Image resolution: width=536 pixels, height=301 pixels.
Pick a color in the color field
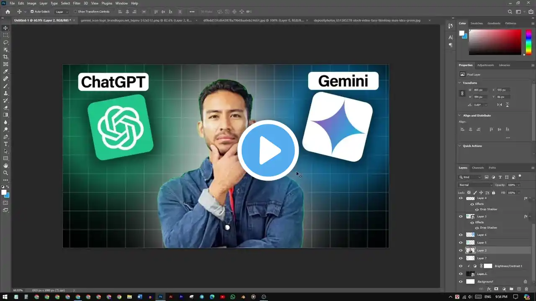pyautogui.click(x=495, y=42)
